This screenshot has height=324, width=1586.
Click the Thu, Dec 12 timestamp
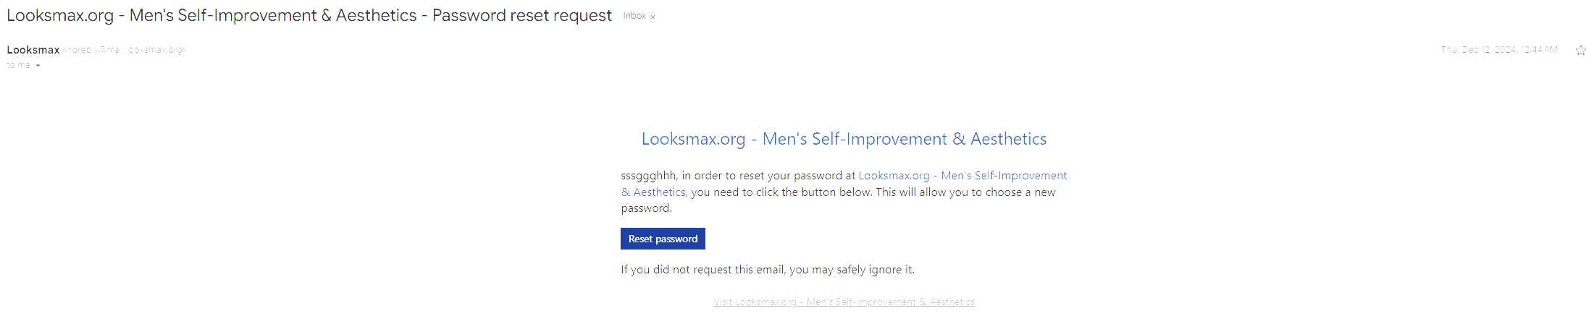[x=1499, y=50]
